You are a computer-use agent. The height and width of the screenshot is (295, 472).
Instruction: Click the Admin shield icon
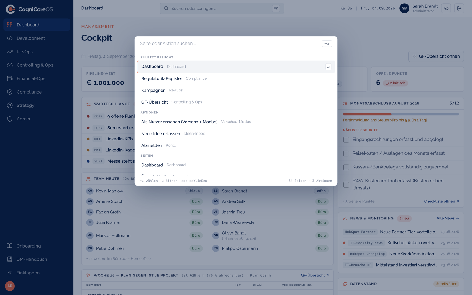[x=10, y=119]
